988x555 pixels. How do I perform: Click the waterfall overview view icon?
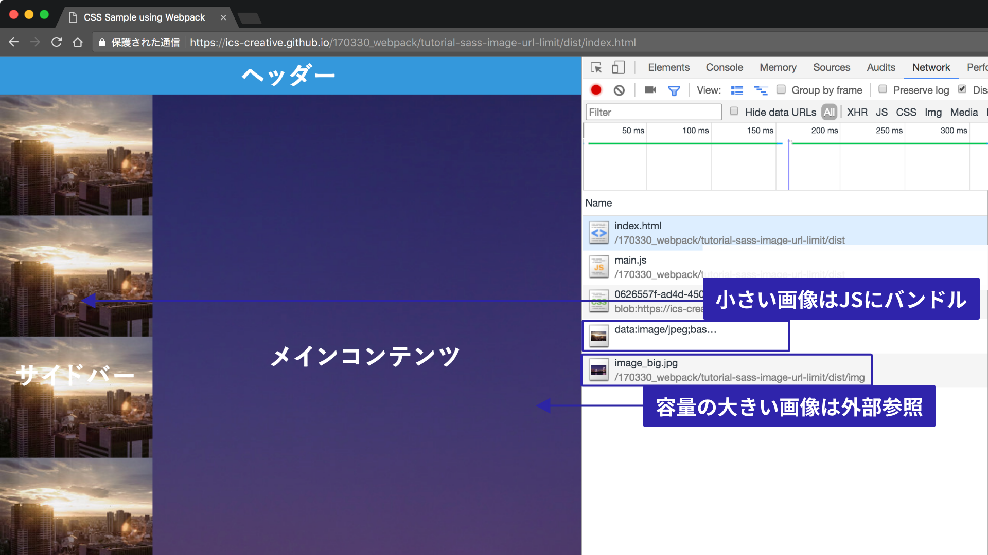[761, 90]
